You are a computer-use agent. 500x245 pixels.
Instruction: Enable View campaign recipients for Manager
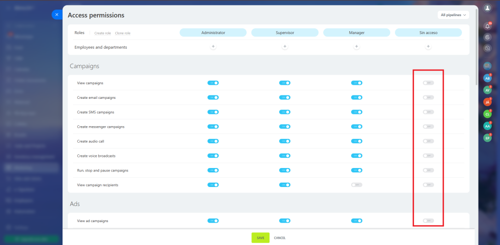tap(356, 185)
